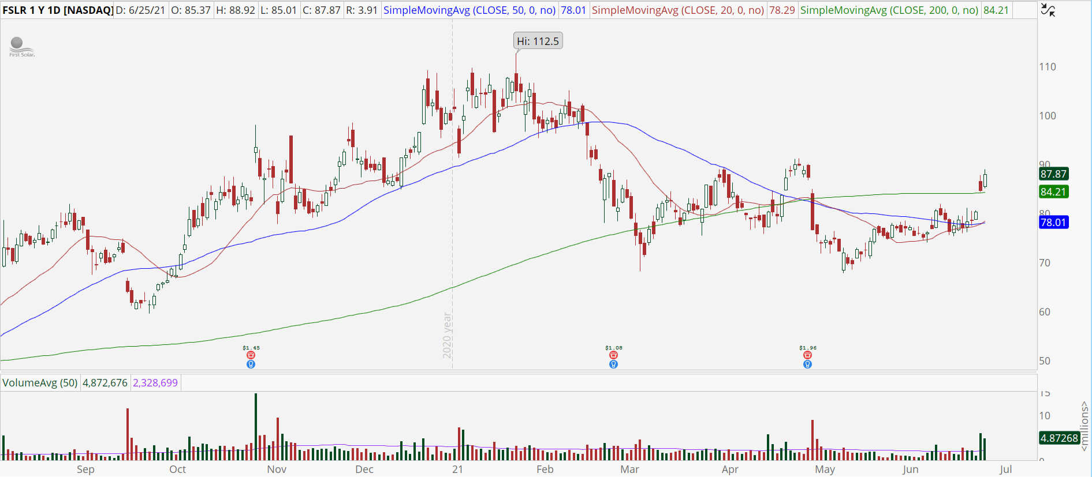Viewport: 1092px width, 477px height.
Task: Click the 87.87 last price bubble on axis
Action: pos(1053,174)
